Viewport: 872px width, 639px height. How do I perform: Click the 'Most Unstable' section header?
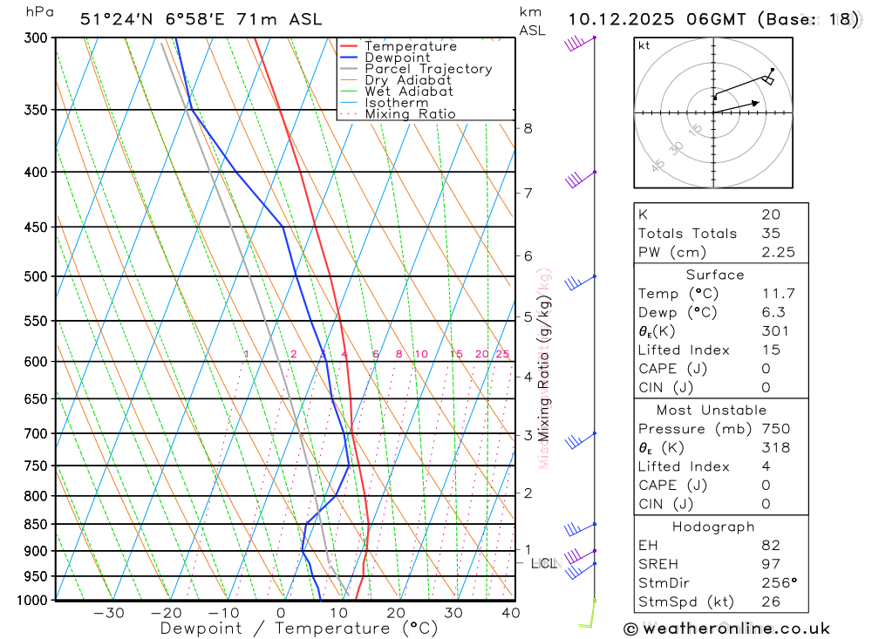tap(712, 411)
